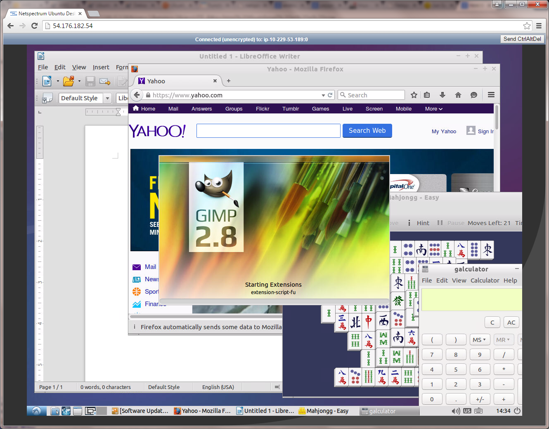Open the File menu in LibreOffice Writer

click(x=43, y=67)
